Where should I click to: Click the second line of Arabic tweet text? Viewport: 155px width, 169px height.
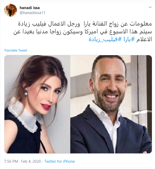[83, 32]
